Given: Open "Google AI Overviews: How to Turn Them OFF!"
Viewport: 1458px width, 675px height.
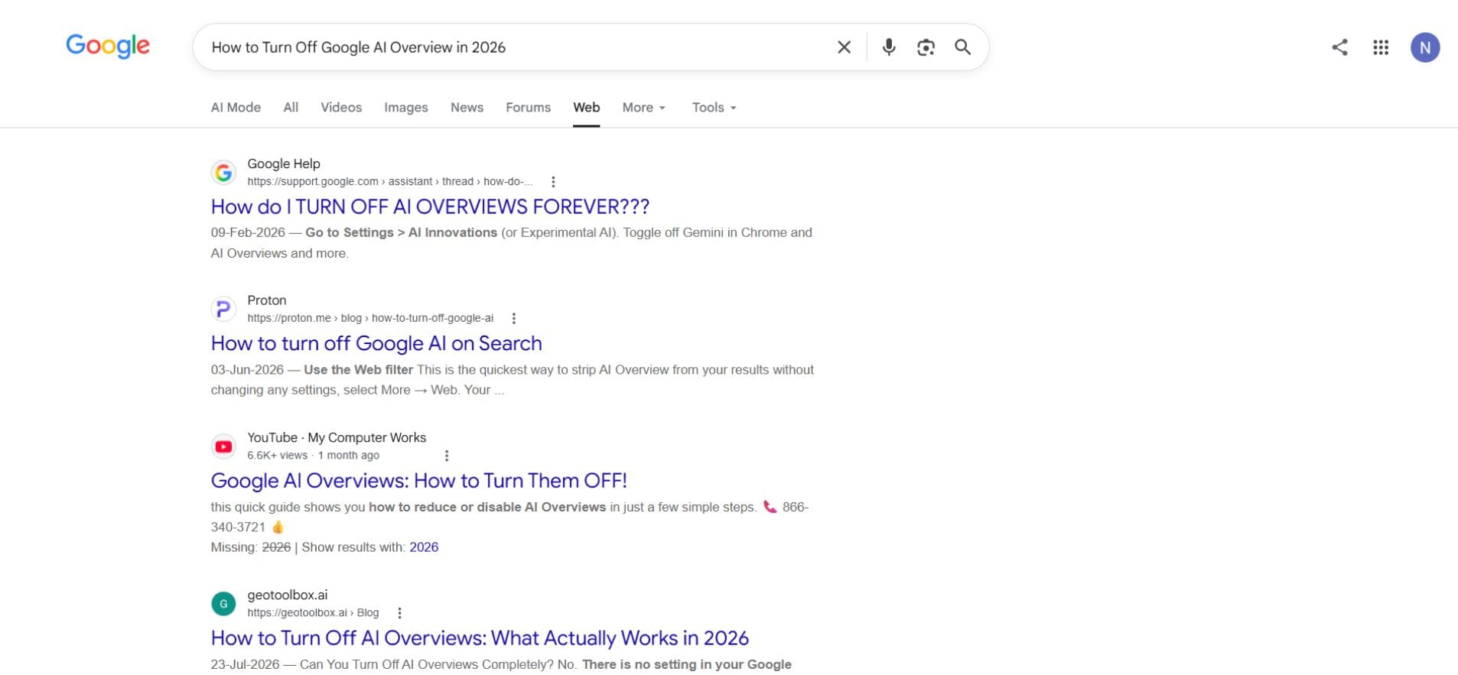Looking at the screenshot, I should click(418, 480).
